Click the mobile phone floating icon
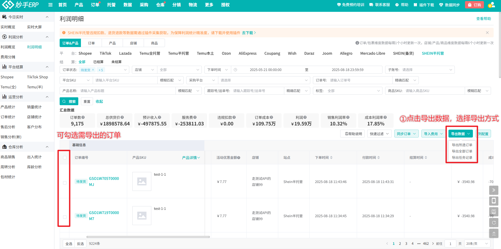This screenshot has height=249, width=501. (494, 201)
